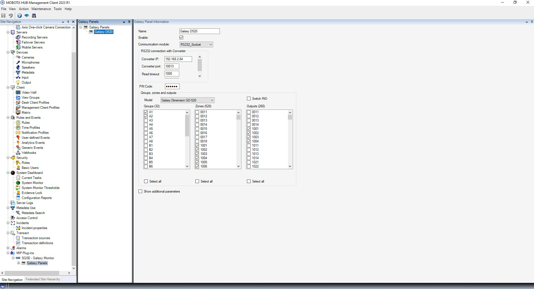This screenshot has width=534, height=289.
Task: Click the Microphones icon
Action: pos(18,62)
